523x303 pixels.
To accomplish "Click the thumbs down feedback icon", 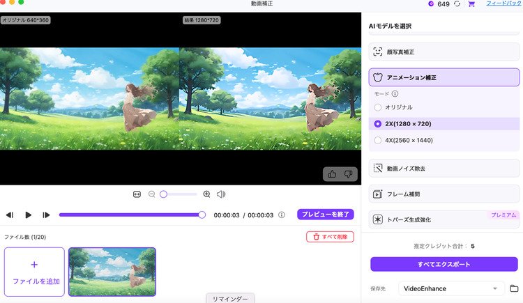I will (x=347, y=174).
